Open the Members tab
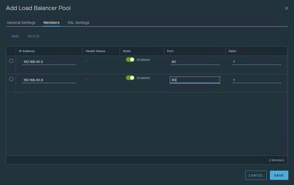The height and width of the screenshot is (185, 294). [51, 22]
